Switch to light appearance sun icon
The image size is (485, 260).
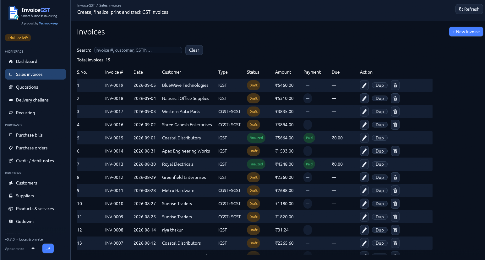click(x=33, y=248)
